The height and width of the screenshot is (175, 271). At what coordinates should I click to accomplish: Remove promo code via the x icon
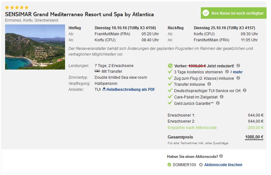click(201, 165)
